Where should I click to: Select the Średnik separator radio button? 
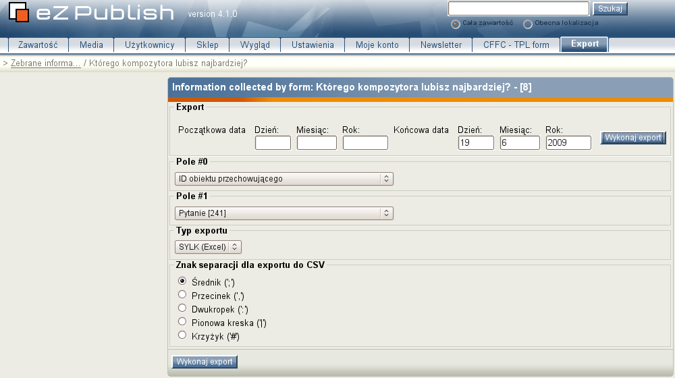pos(182,281)
